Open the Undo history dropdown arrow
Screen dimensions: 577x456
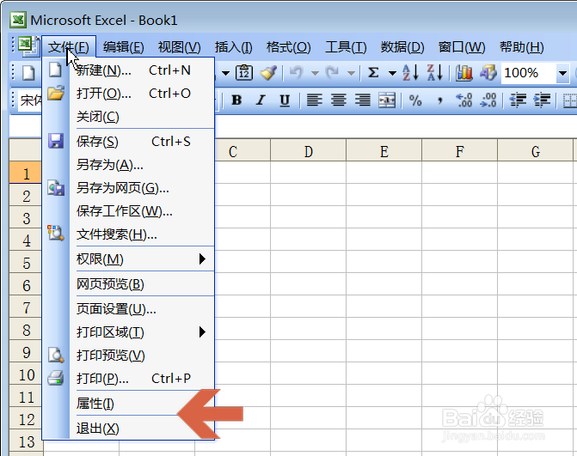click(315, 73)
